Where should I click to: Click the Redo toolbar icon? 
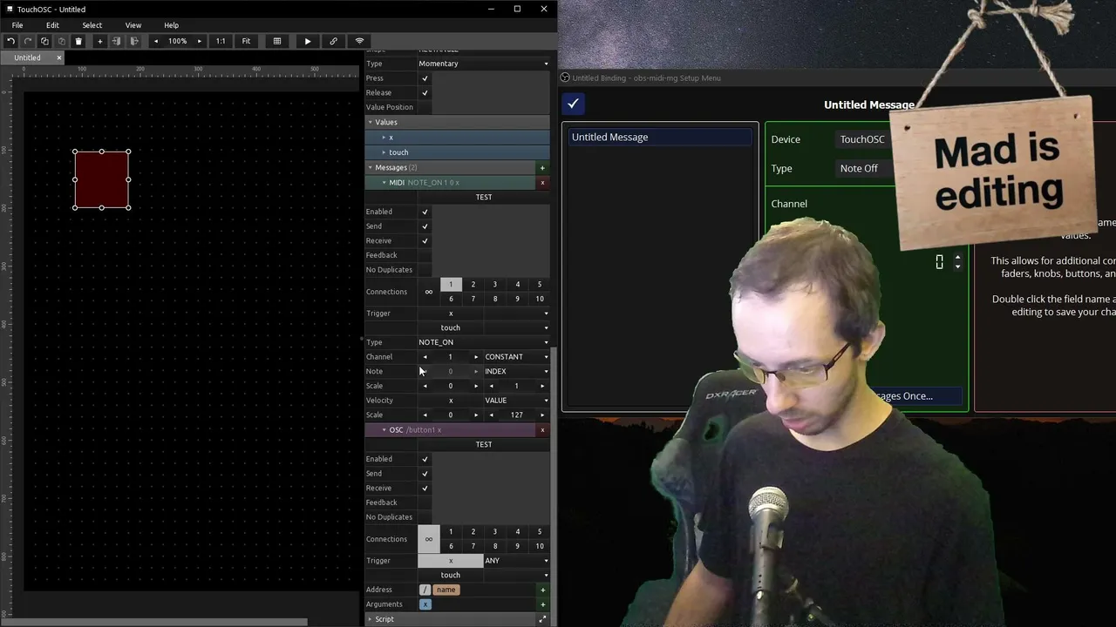click(28, 41)
